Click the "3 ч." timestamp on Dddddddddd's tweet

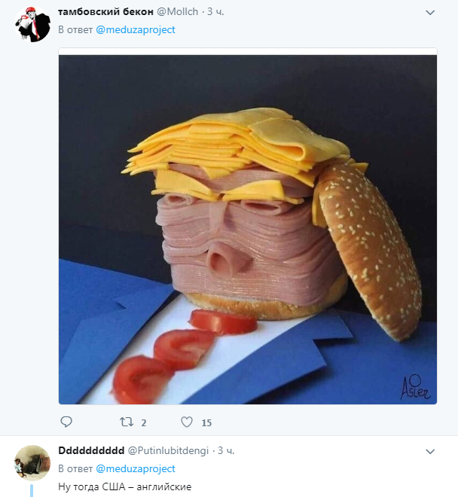[226, 450]
